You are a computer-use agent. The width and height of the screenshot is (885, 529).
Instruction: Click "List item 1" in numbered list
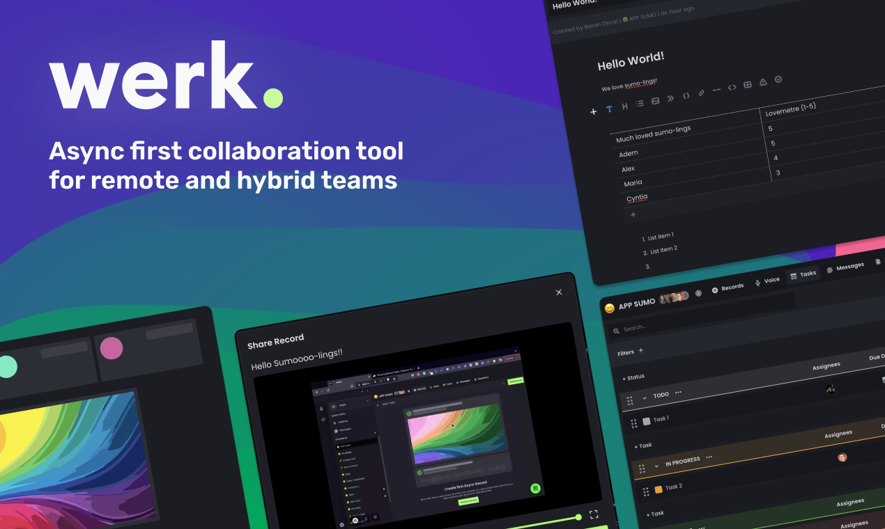click(661, 237)
